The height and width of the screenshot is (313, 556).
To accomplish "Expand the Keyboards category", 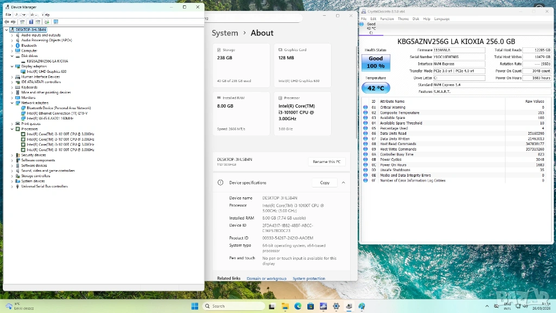I will coord(12,87).
